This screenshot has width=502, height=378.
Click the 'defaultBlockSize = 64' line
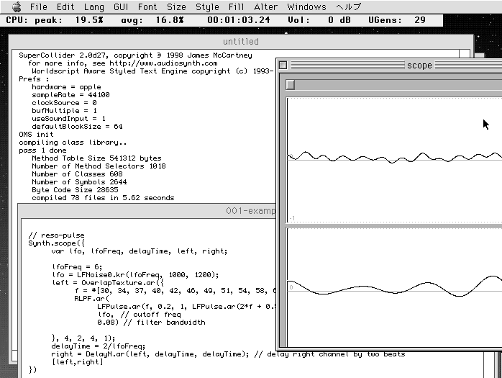[77, 126]
